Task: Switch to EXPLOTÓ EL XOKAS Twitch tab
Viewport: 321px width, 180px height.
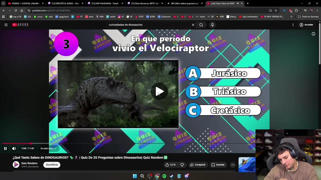Action: 65,3
